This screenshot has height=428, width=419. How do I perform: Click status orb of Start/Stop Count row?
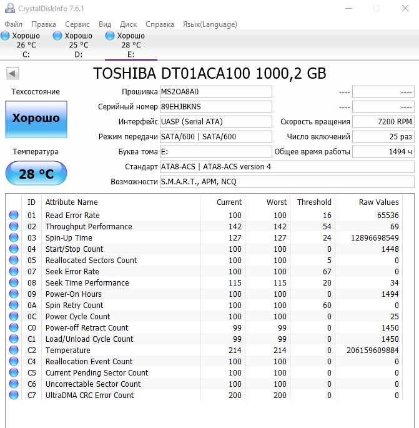pyautogui.click(x=14, y=249)
